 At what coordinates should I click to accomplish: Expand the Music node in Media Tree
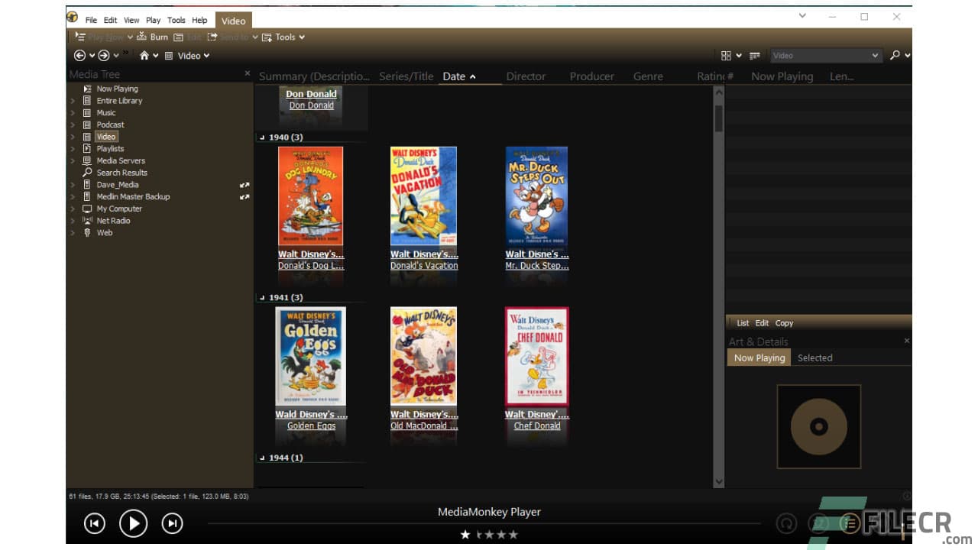point(73,112)
